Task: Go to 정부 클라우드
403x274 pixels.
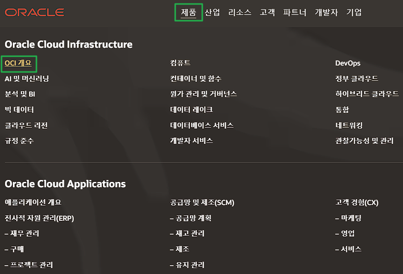Action: [x=357, y=78]
